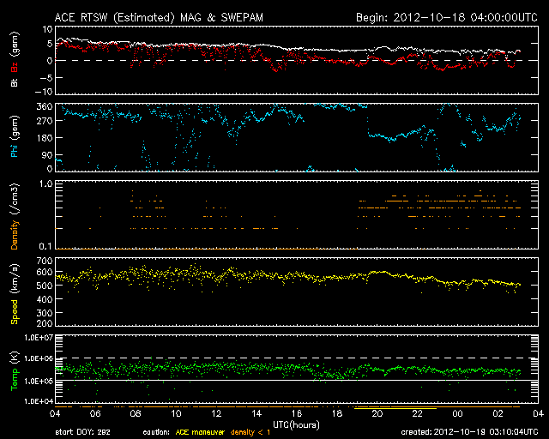Click the 360 tick on the Phi axis

click(39, 106)
